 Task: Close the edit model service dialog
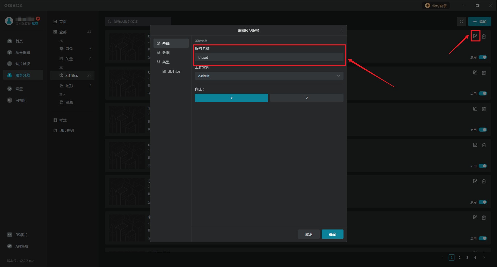coord(341,30)
